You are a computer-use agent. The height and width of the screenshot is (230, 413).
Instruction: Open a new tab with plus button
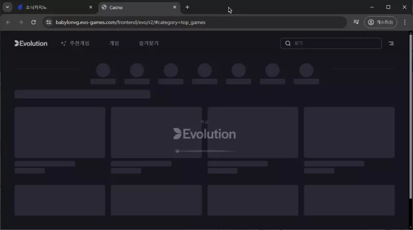[187, 7]
